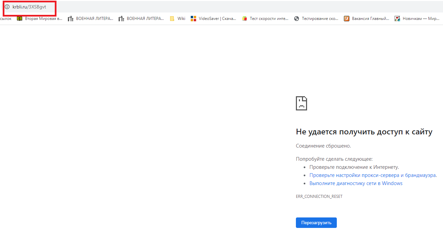Open the Вакансия Главный... bookmark
This screenshot has height=234, width=443.
[367, 19]
